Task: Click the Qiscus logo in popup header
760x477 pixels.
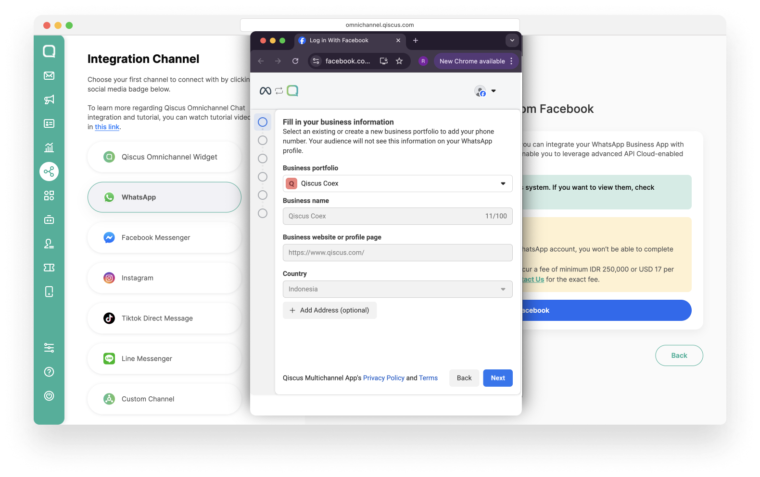Action: pos(292,91)
